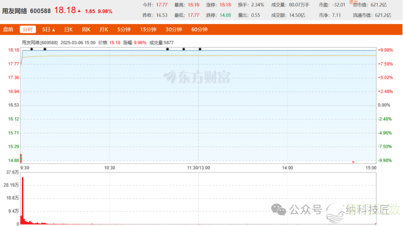Screen dimensions: 403x226
Task: Click the chart caption 涨幅: 9.98%
Action: (135, 43)
